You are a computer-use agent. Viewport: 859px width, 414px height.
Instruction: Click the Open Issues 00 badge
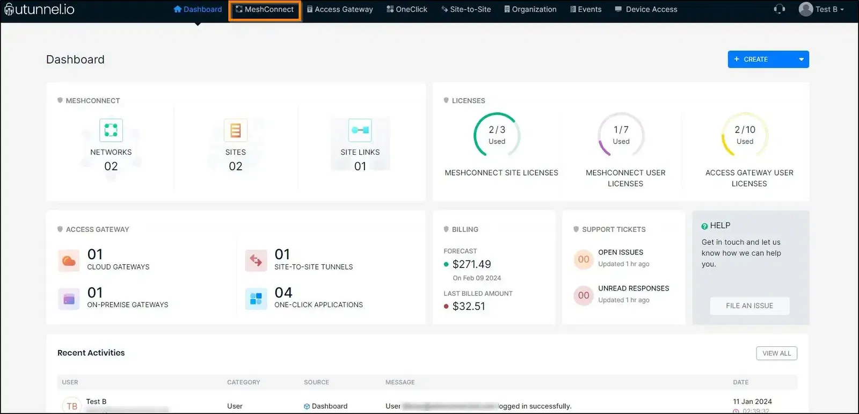tap(584, 259)
